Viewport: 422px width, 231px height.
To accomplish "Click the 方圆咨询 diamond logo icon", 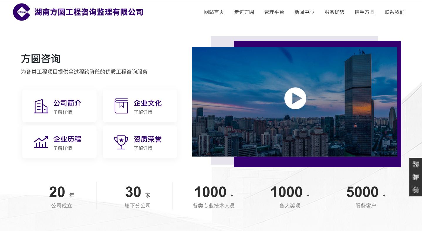I will 21,12.
